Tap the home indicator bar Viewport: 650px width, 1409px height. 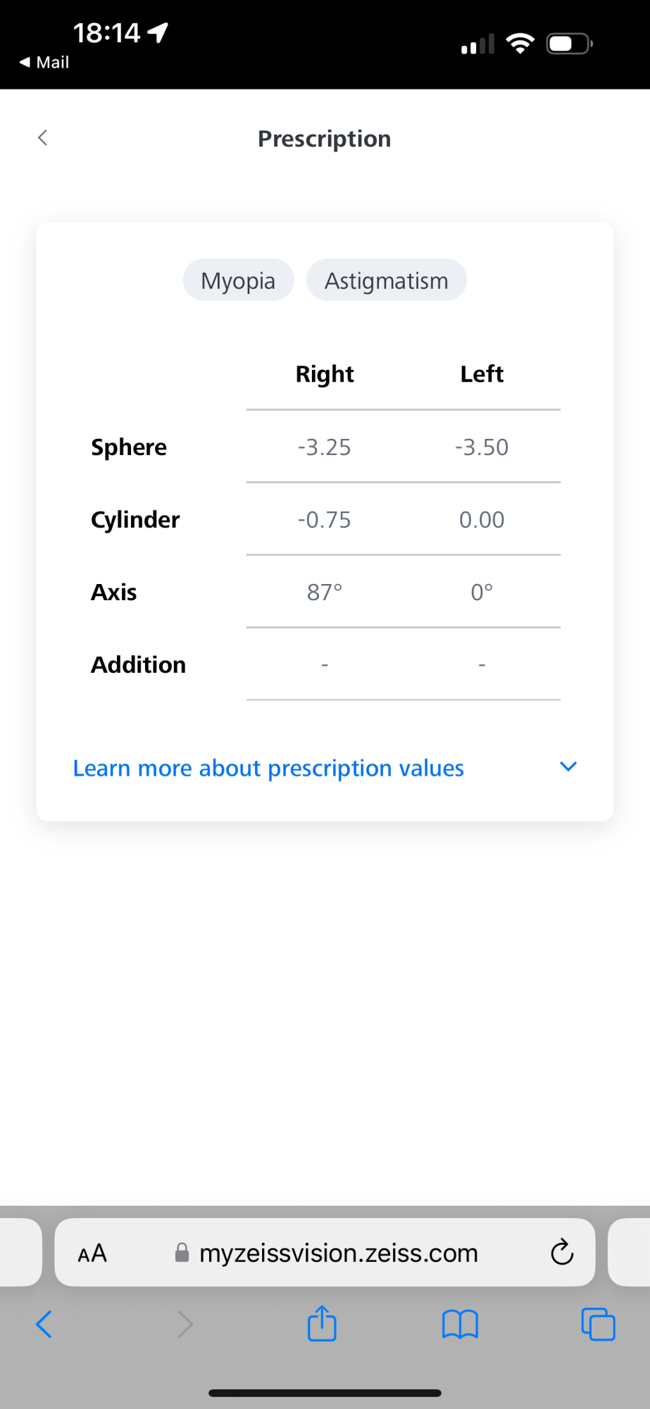[325, 1393]
